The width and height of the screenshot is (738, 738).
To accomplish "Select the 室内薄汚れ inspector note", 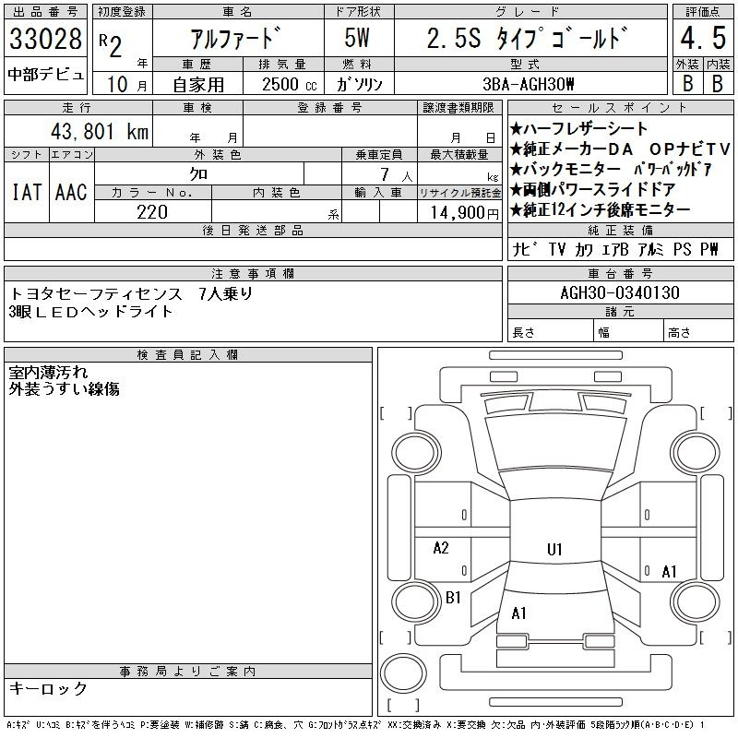I will (48, 373).
